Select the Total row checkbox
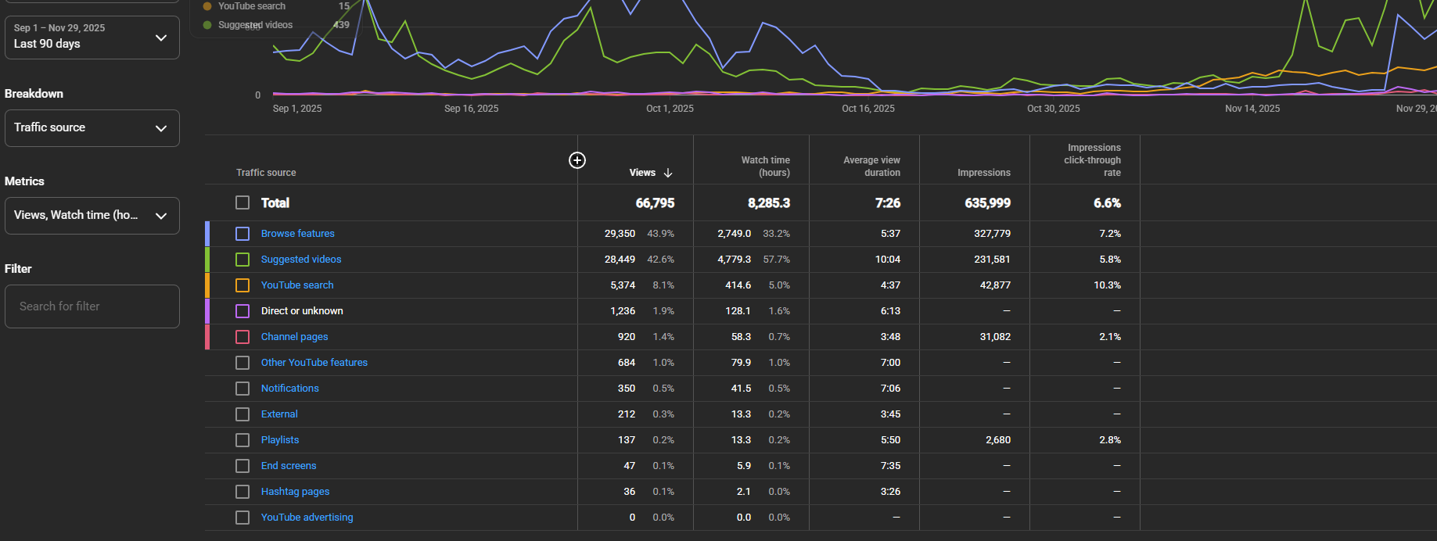The width and height of the screenshot is (1437, 541). tap(242, 202)
